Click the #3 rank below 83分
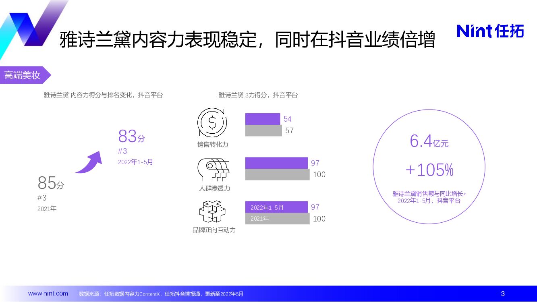The height and width of the screenshot is (302, 537). tap(122, 151)
